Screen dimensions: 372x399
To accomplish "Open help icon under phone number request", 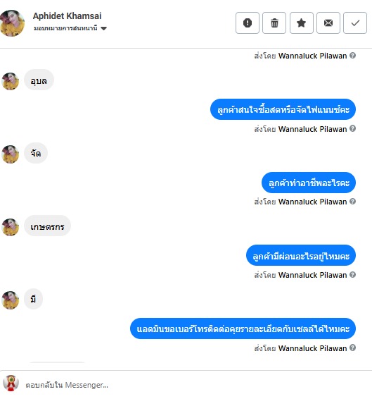I will click(x=352, y=348).
